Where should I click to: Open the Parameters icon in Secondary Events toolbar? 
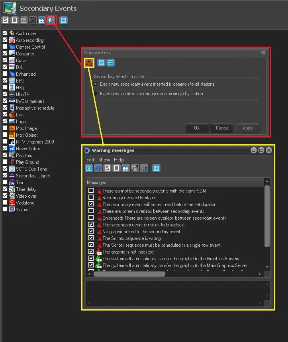coord(51,20)
